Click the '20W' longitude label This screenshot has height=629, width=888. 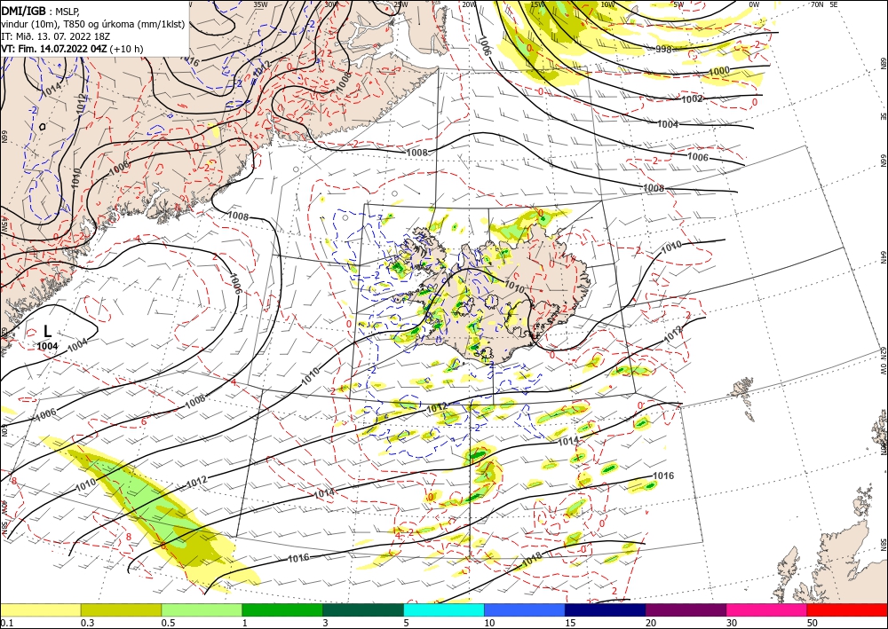(468, 4)
